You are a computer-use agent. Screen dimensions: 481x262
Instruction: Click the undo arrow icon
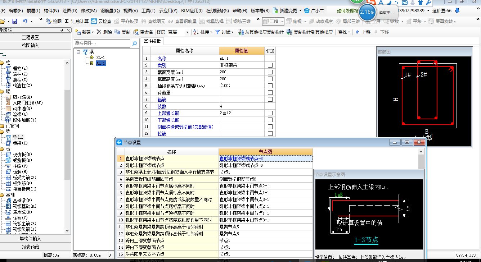(25, 21)
